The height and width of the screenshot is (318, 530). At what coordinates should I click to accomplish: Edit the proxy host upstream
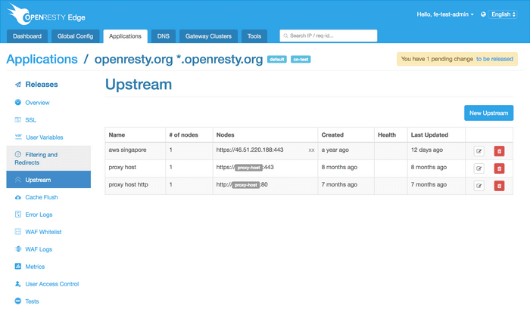[x=479, y=168]
